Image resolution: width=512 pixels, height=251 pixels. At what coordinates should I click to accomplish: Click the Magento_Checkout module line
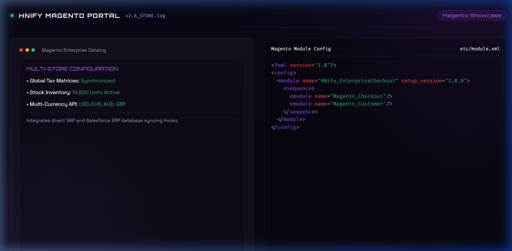click(341, 96)
